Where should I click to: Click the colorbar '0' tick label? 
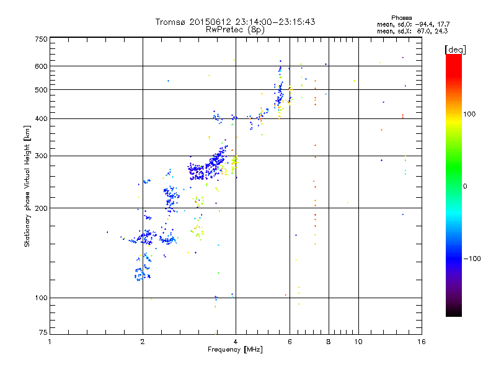pos(465,187)
